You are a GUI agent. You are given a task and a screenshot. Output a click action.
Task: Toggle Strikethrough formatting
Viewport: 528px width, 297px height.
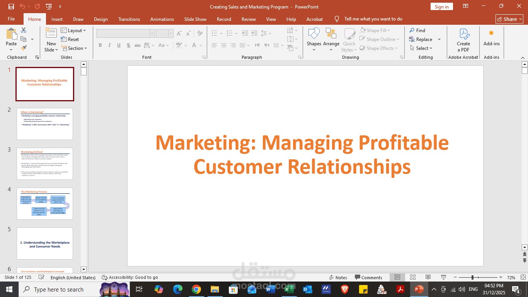[x=138, y=45]
